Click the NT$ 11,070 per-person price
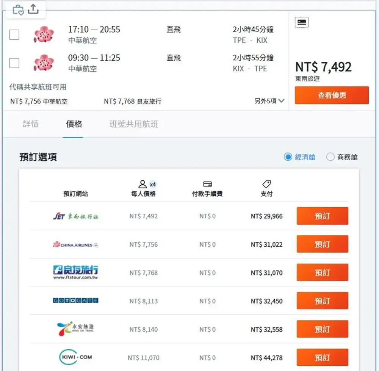 click(x=144, y=357)
